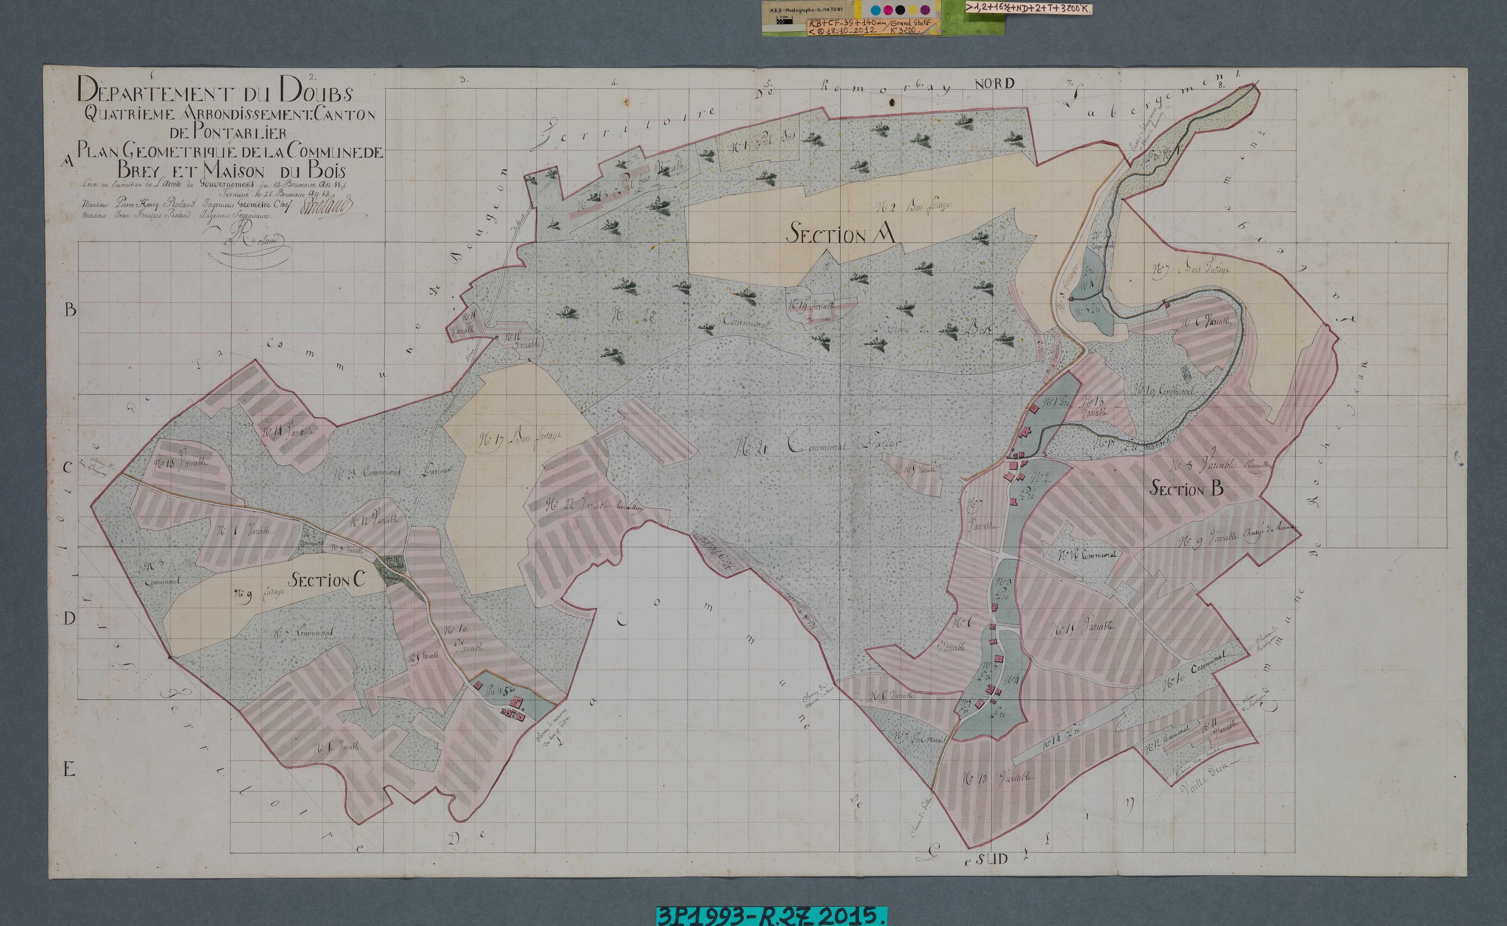
Task: Click the magenta calibration dot
Action: 888,11
